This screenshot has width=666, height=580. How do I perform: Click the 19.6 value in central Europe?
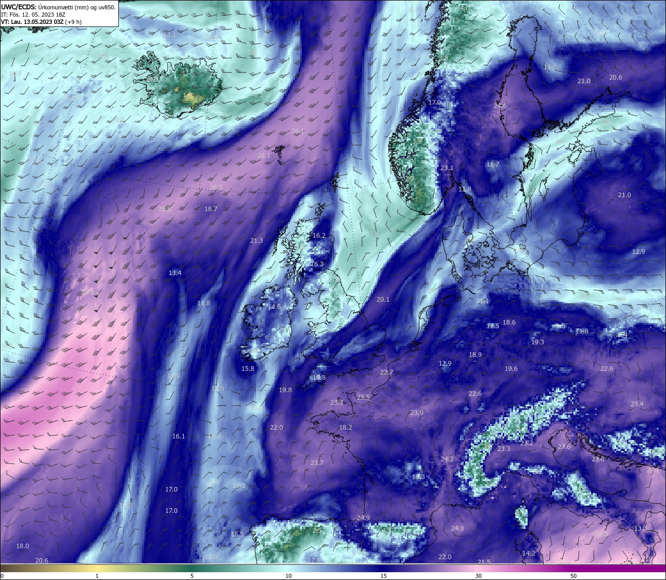click(511, 369)
